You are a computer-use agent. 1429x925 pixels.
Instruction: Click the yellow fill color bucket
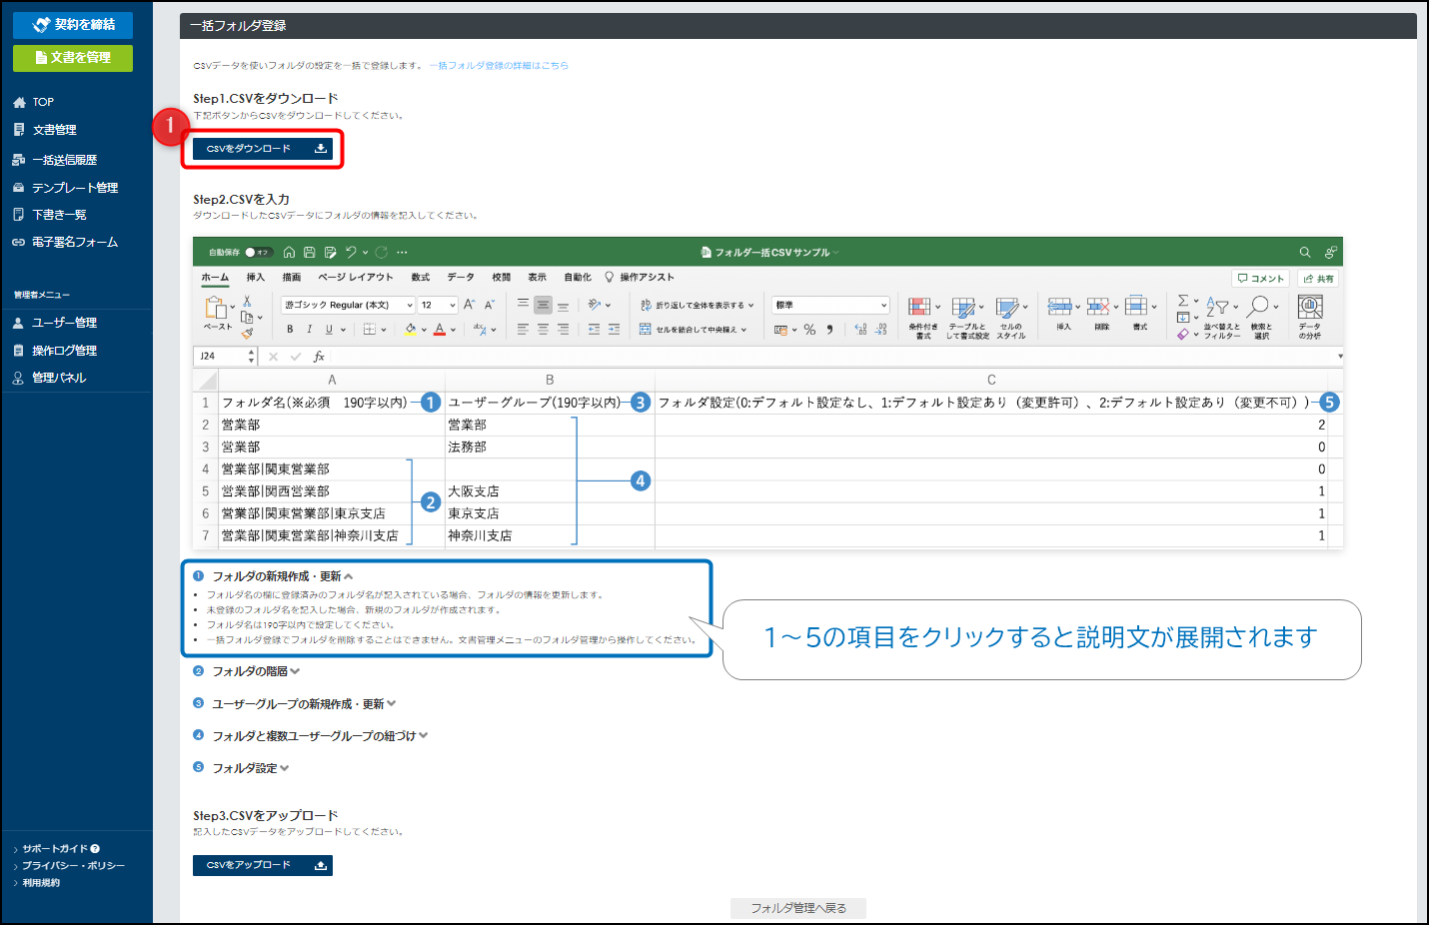(x=411, y=329)
